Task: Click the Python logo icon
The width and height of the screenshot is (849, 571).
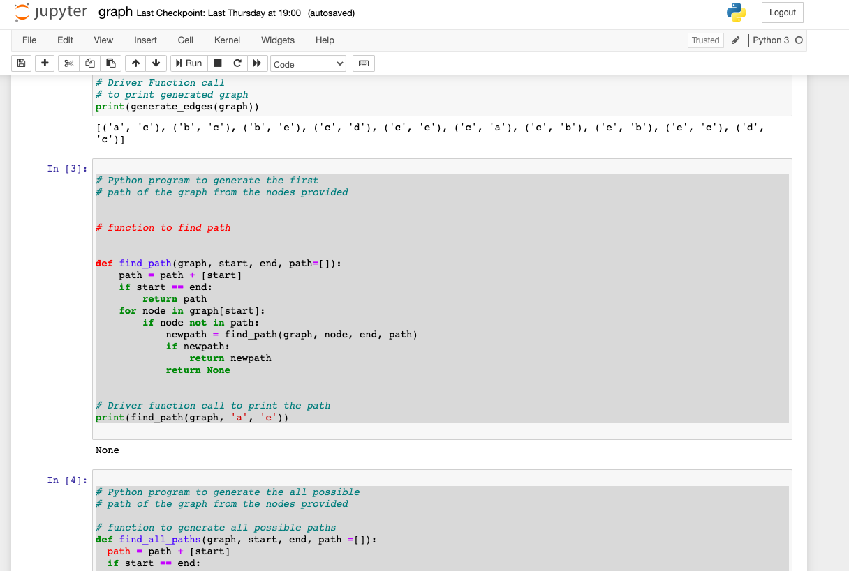Action: [736, 13]
